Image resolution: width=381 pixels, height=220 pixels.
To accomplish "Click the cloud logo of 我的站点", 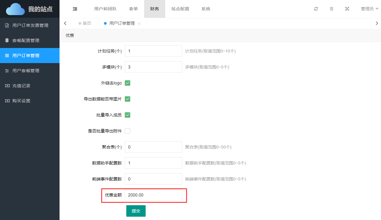I will tap(15, 9).
